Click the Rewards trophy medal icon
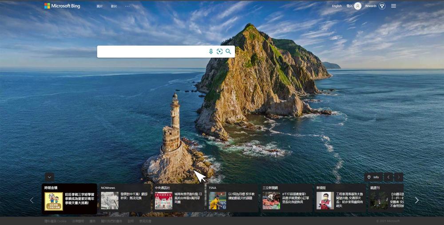Screen dimensions: 444x225 pyautogui.click(x=382, y=6)
